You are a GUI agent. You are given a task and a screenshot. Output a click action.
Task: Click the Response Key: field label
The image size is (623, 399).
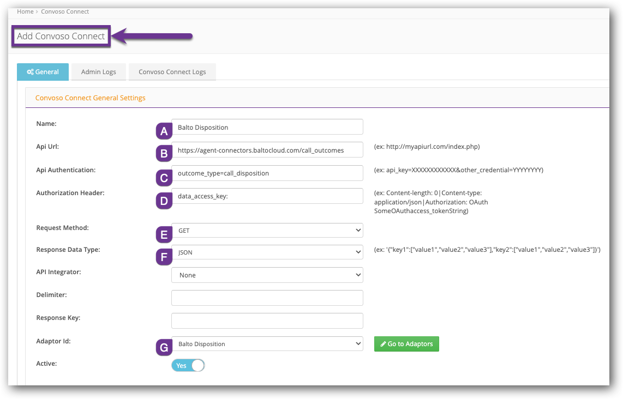58,318
